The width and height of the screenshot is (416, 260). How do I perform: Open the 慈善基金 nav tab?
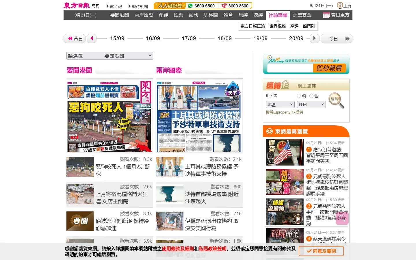302,15
